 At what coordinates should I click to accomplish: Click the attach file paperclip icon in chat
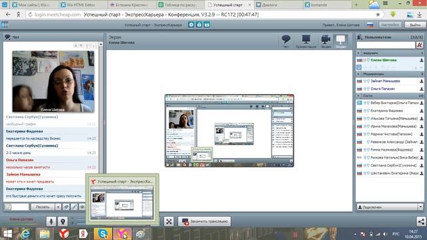(66, 207)
